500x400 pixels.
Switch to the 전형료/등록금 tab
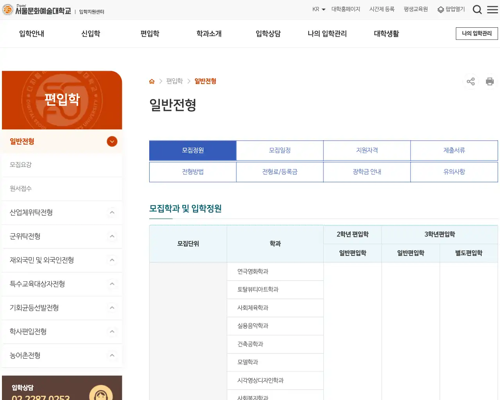coord(280,172)
